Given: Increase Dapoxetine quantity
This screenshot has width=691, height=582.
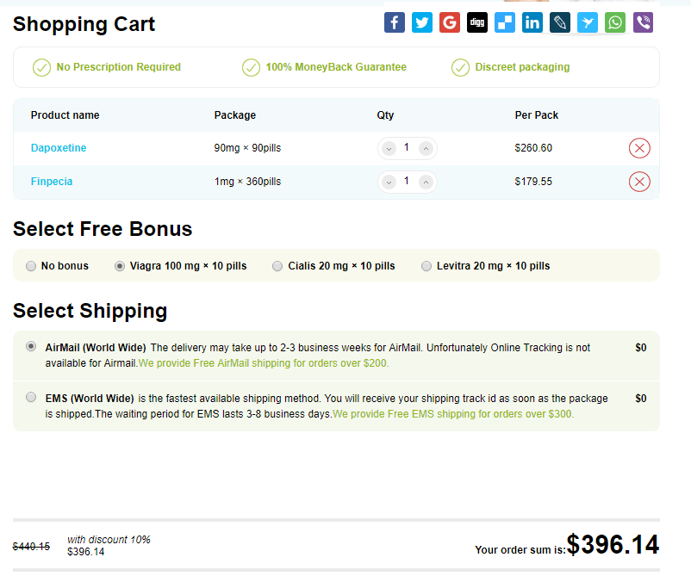Looking at the screenshot, I should coord(426,148).
